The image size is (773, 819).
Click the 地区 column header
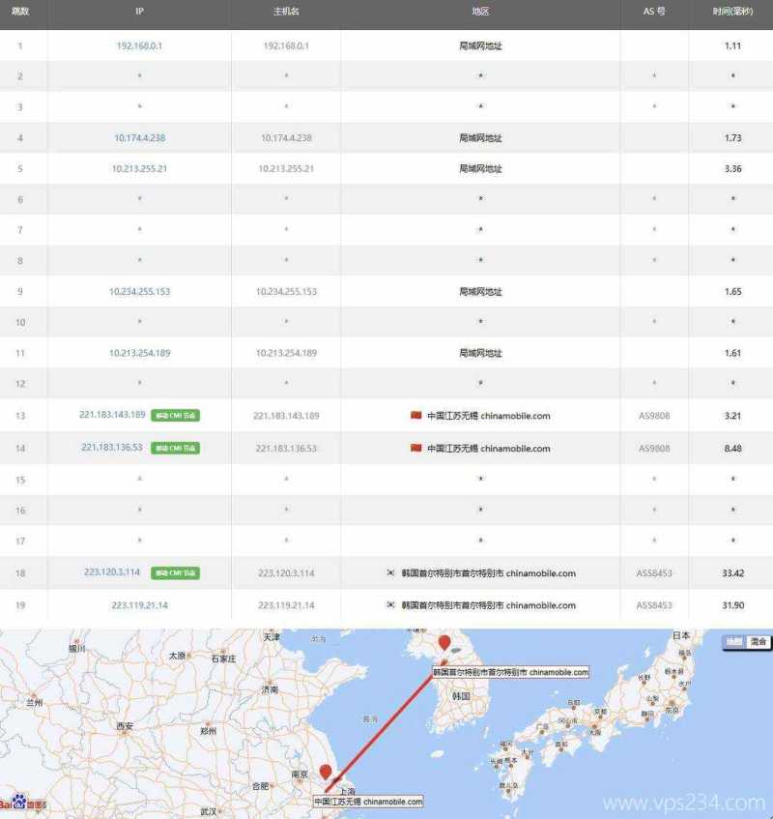(x=477, y=11)
